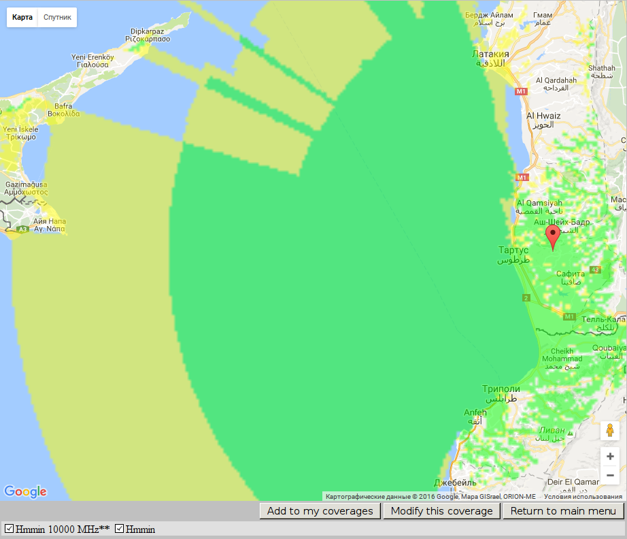Click the Тартус city label on map

513,250
